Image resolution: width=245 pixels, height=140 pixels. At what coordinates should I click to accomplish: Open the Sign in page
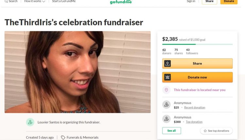point(191,1)
